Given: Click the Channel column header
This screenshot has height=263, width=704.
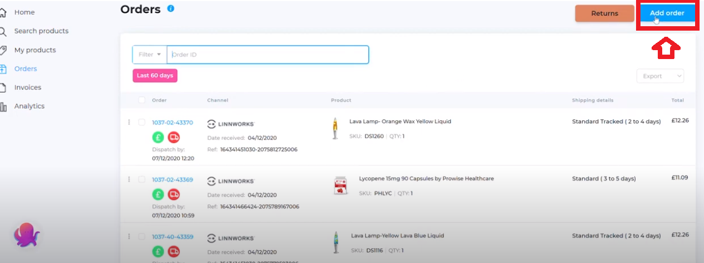Looking at the screenshot, I should coord(218,100).
